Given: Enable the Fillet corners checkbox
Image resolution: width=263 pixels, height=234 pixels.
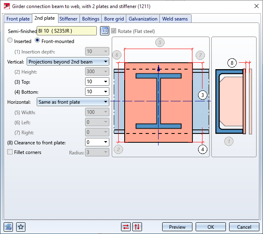Looking at the screenshot, I should [x=10, y=152].
